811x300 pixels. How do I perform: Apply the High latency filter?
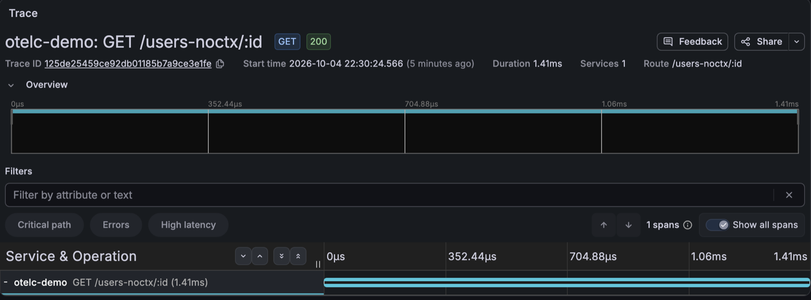(x=188, y=225)
